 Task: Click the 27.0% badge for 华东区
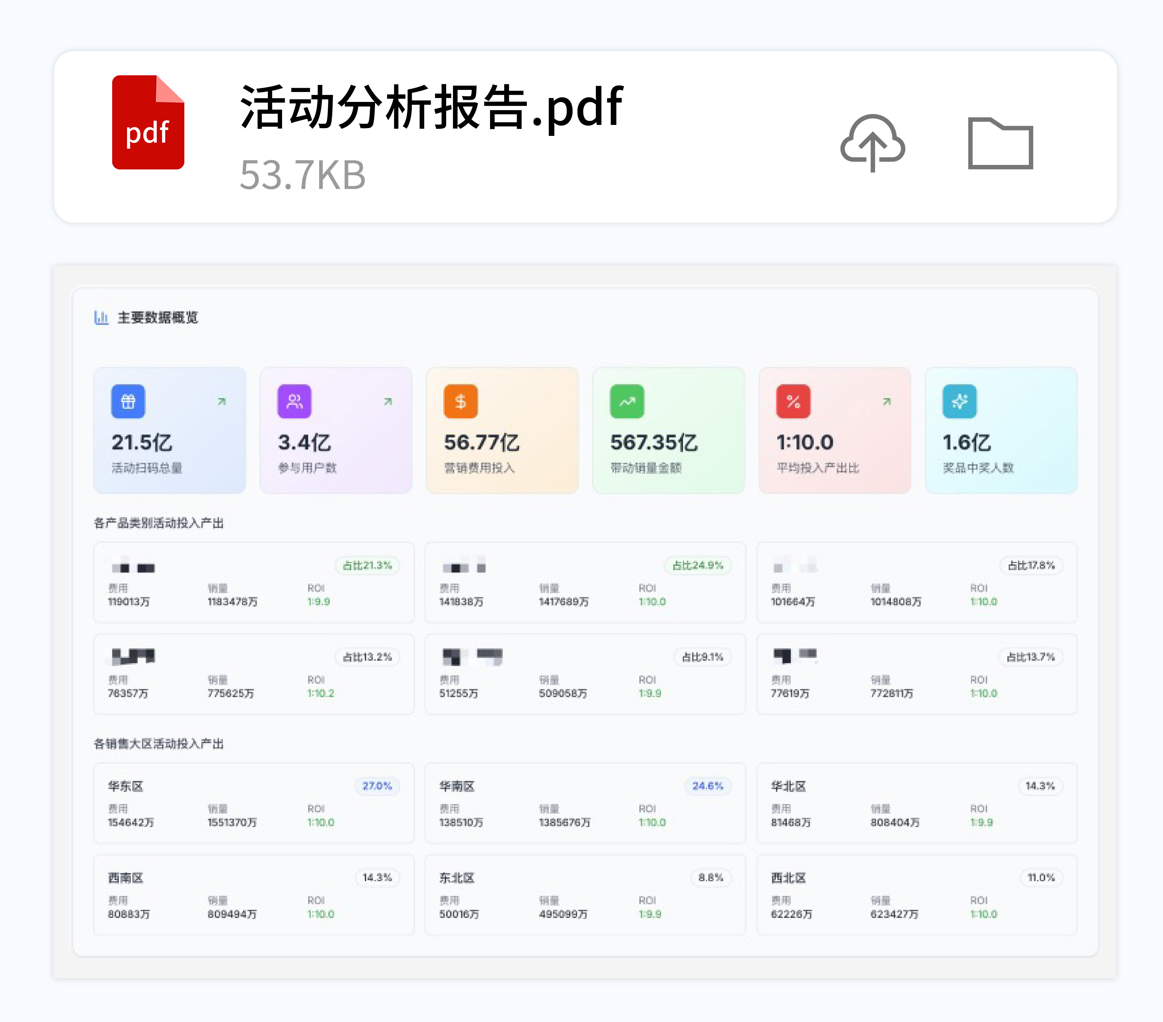click(377, 786)
